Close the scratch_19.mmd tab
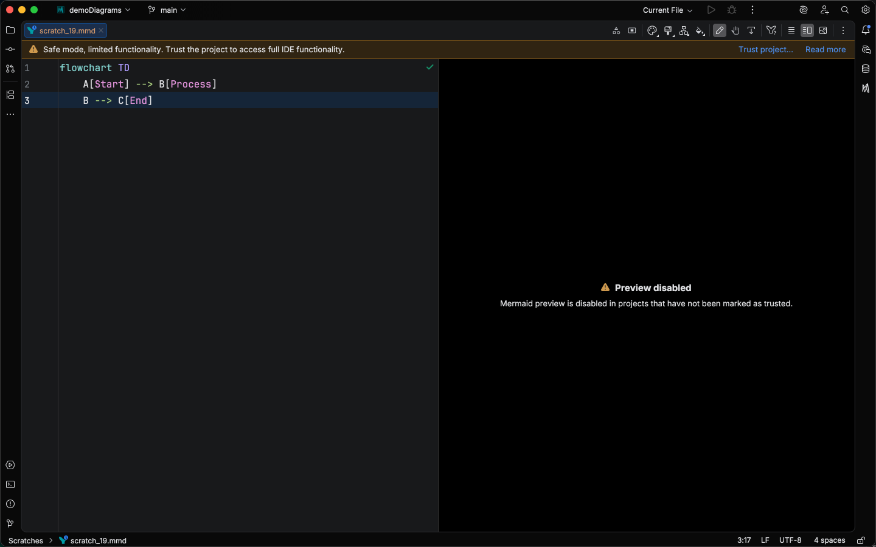 [x=102, y=30]
